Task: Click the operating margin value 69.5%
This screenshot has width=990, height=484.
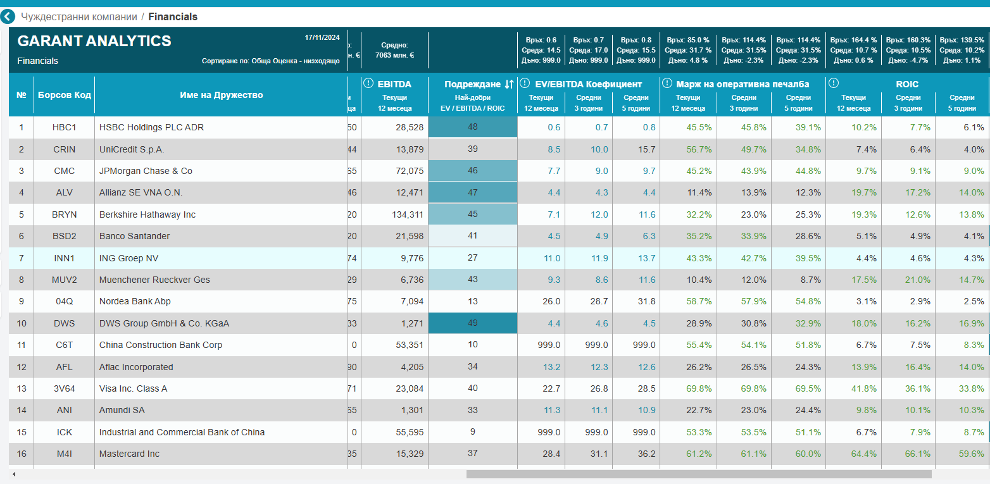Action: tap(808, 388)
